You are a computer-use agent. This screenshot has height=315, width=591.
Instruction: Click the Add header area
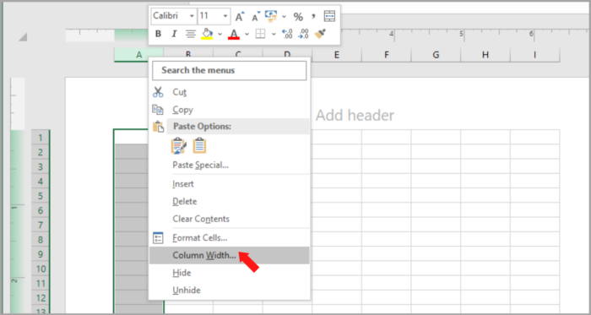coord(355,116)
